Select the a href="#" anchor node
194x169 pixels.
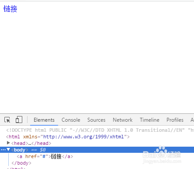pos(45,156)
